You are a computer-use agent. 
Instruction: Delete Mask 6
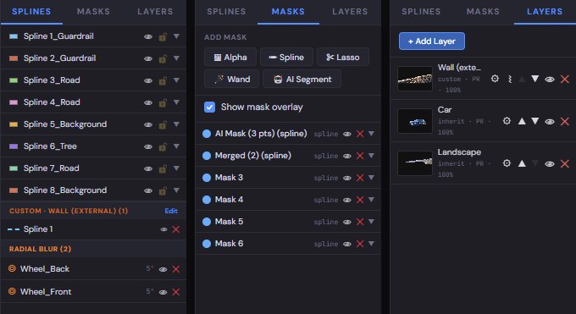pyautogui.click(x=360, y=245)
